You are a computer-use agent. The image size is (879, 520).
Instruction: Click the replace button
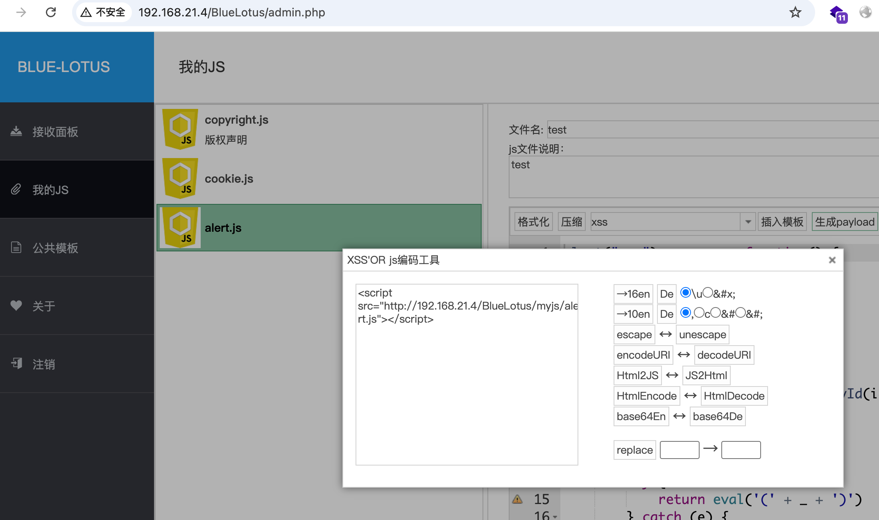pyautogui.click(x=634, y=450)
